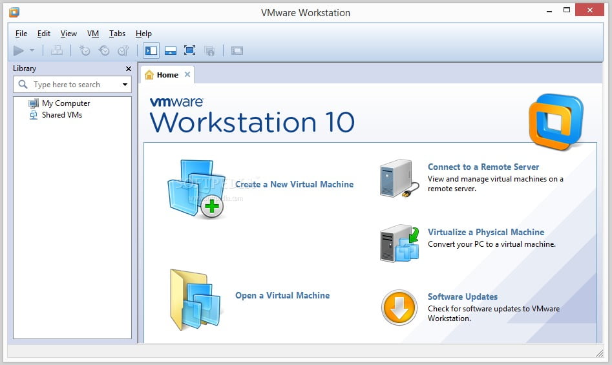Open the power options dropdown arrow
The height and width of the screenshot is (365, 612).
pyautogui.click(x=32, y=50)
